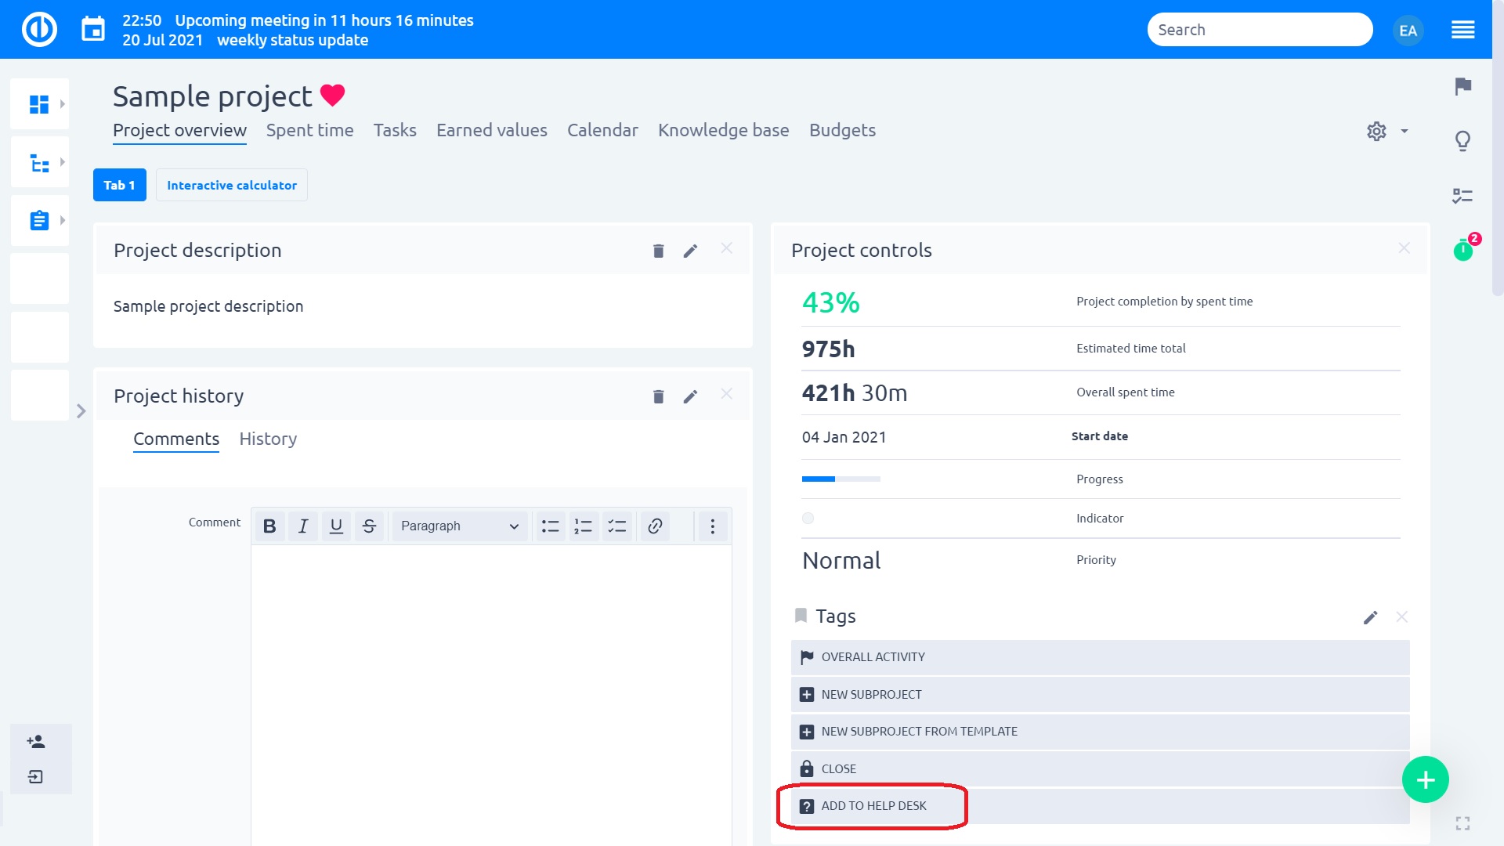
Task: Open the Paragraph style dropdown
Action: pos(459,526)
